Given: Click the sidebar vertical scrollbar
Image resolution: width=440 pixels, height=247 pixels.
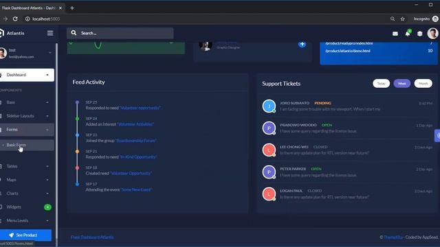Looking at the screenshot, I should (x=56, y=140).
